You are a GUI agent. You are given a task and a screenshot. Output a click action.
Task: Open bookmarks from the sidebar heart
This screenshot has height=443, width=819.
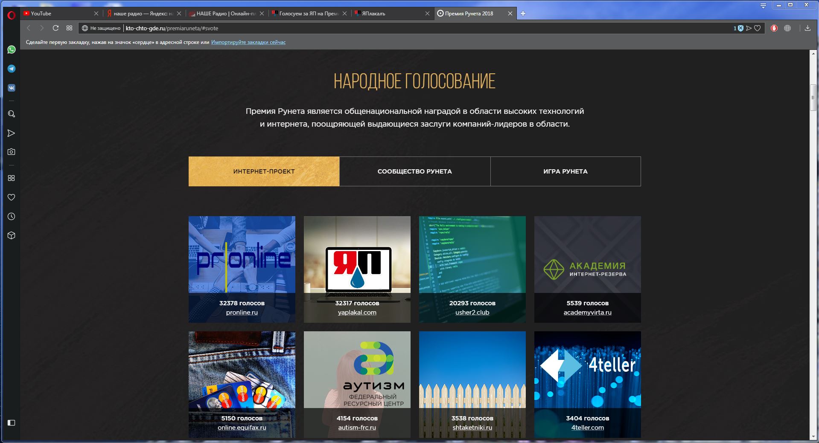(12, 197)
